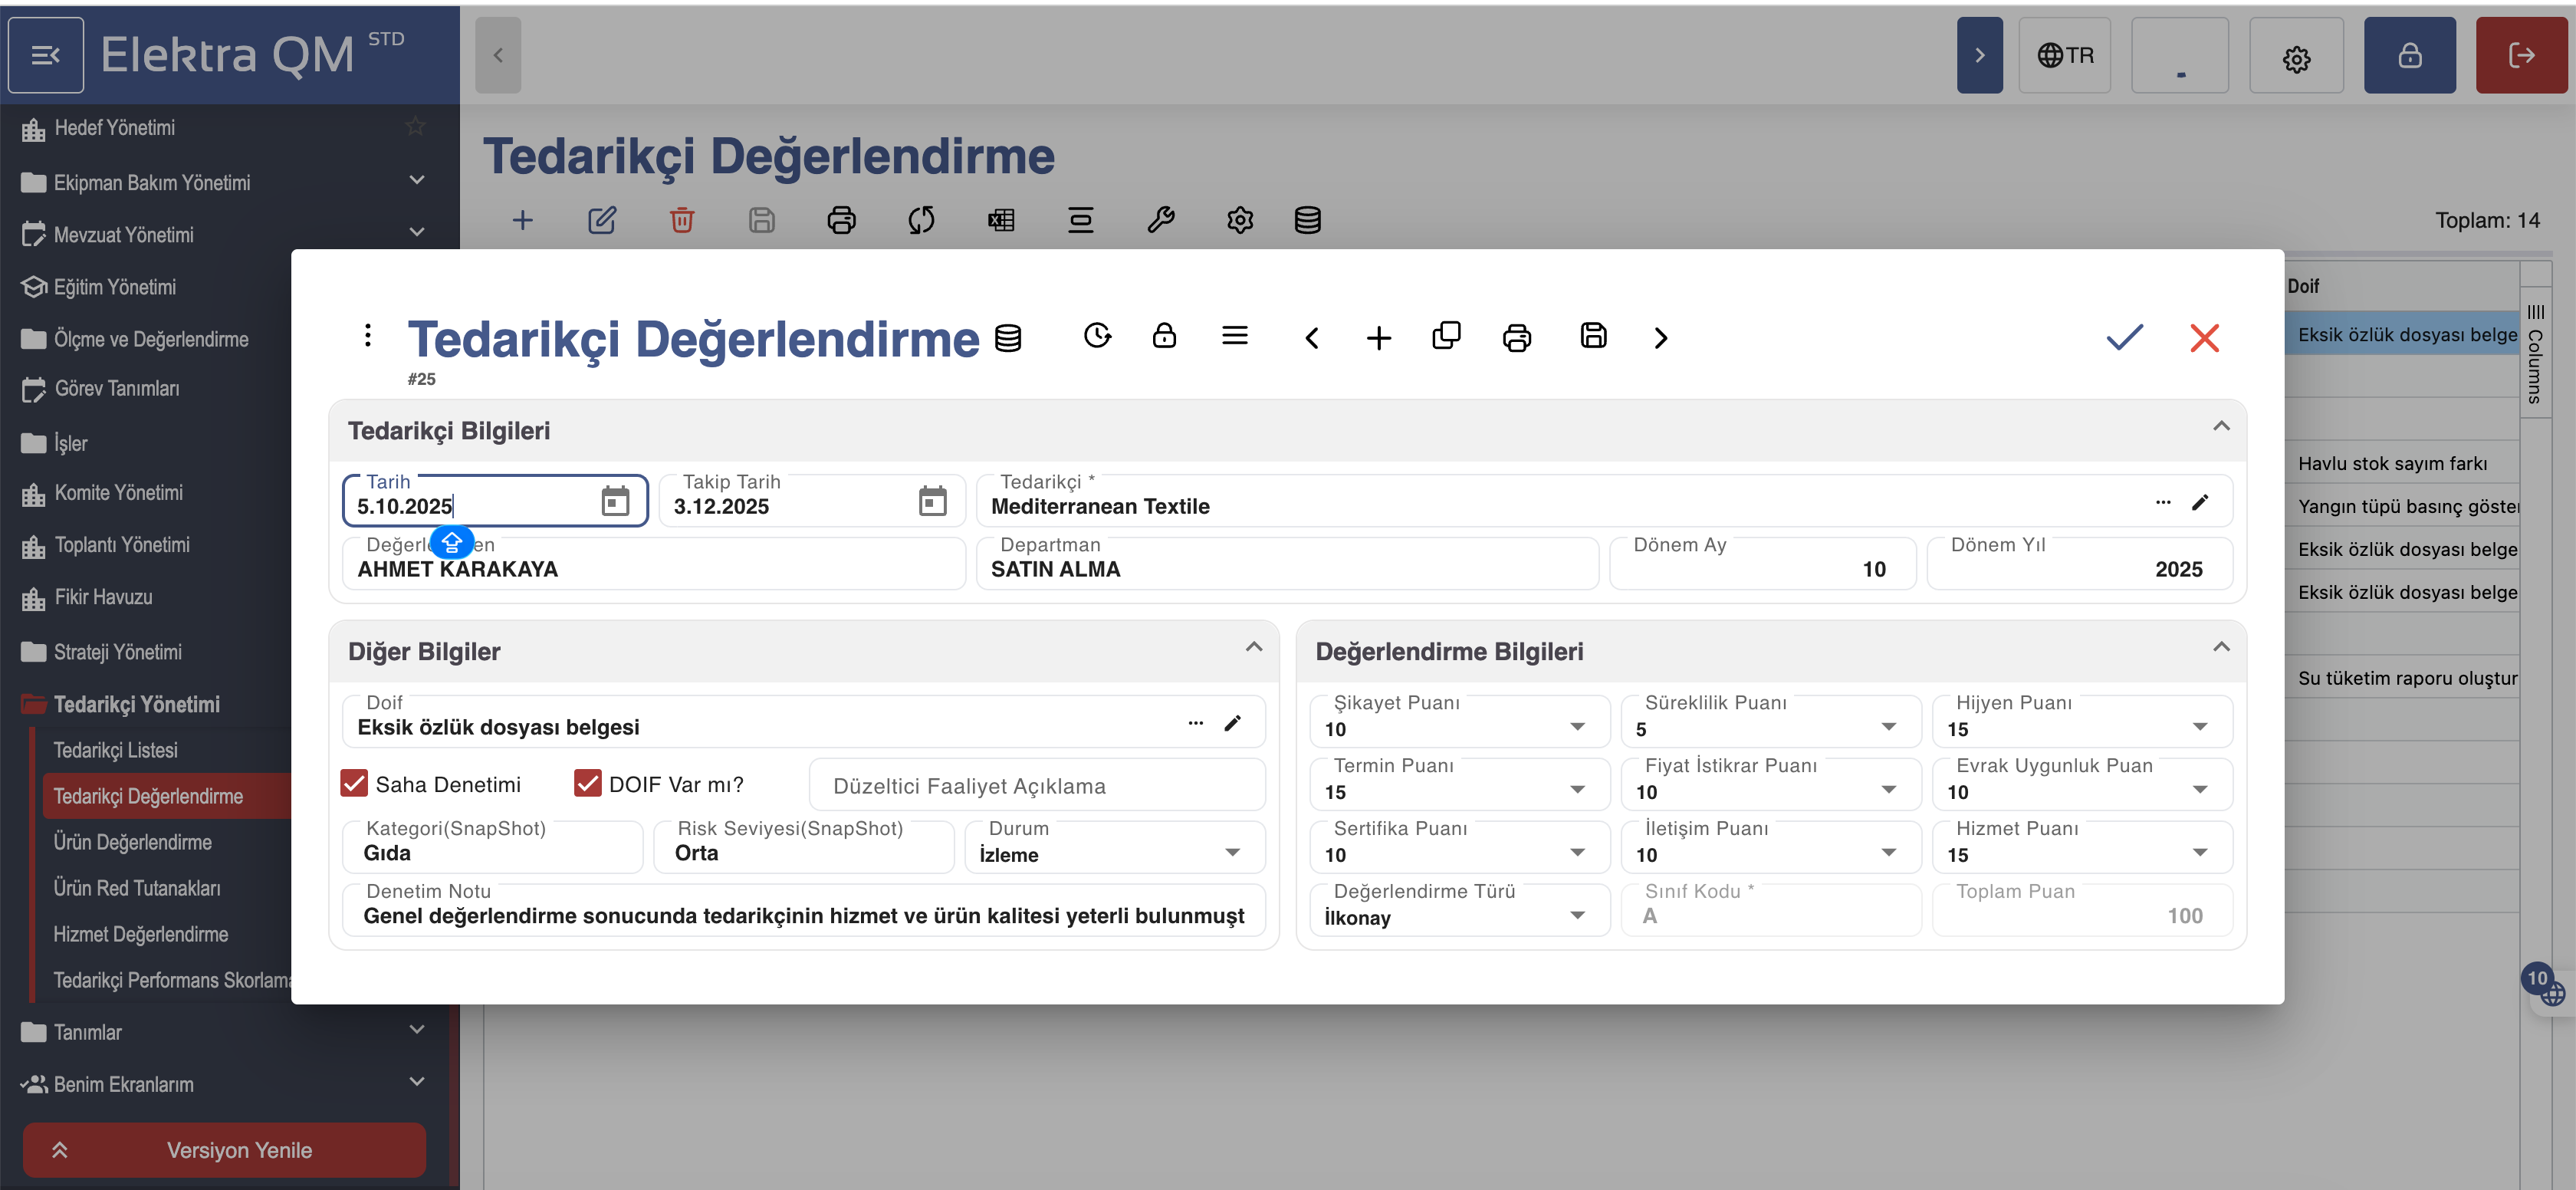This screenshot has width=2576, height=1190.
Task: Click the save diskette icon in dialog
Action: pyautogui.click(x=1593, y=336)
